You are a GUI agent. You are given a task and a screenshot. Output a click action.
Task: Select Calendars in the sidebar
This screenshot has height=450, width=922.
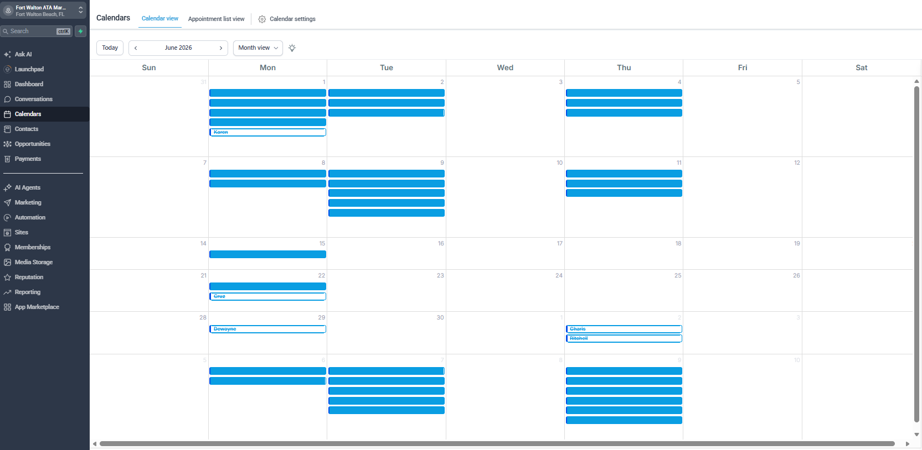tap(44, 114)
